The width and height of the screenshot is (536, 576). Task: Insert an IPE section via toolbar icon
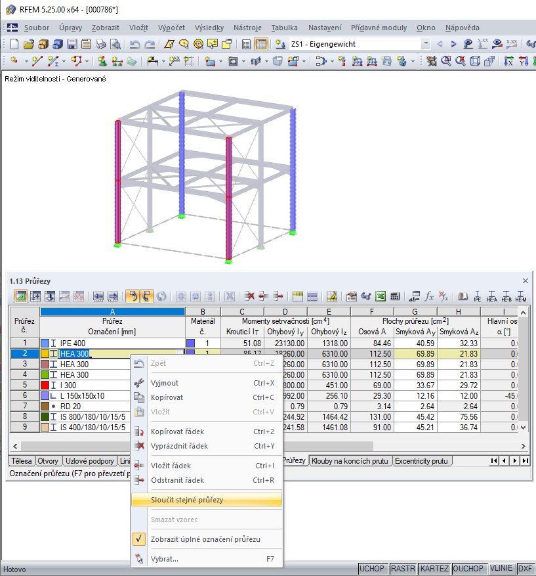[478, 296]
